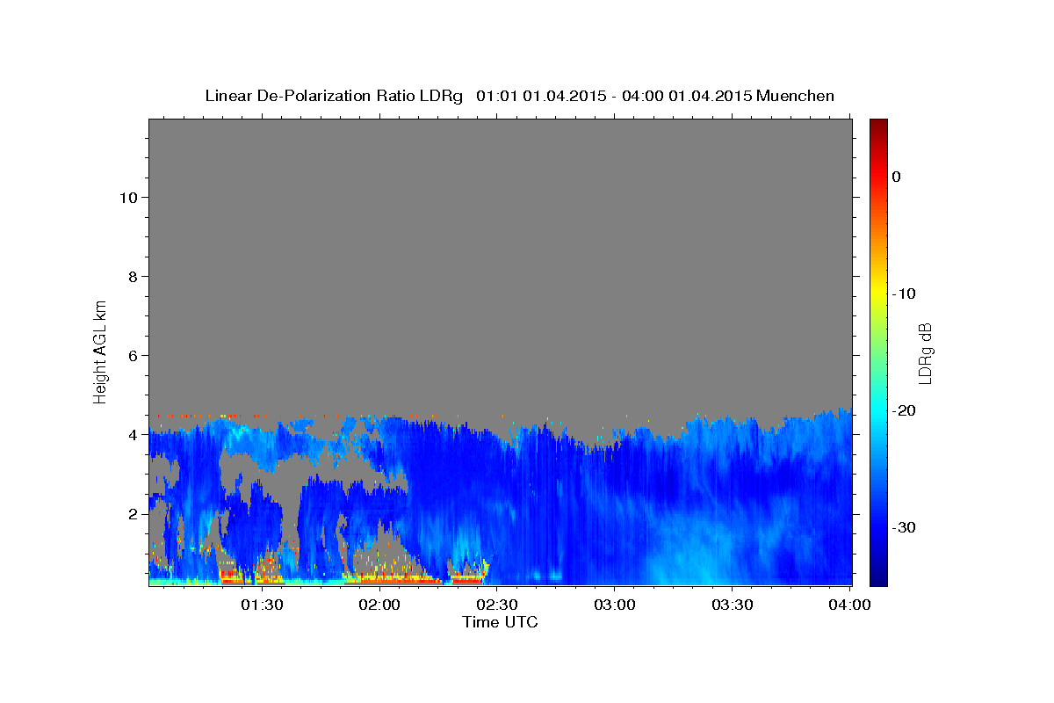Click the colorbar value '-20'
Viewport: 1054px width, 703px height.
(904, 410)
